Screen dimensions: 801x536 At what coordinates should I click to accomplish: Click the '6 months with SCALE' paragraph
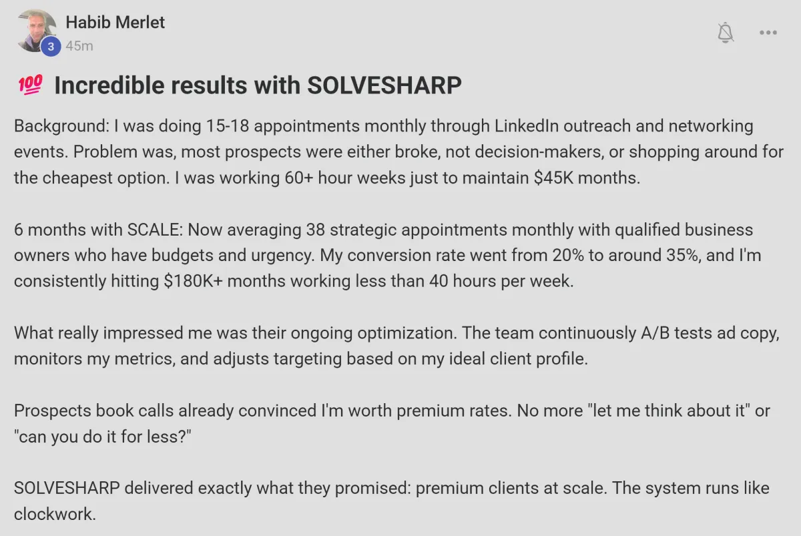tap(388, 256)
